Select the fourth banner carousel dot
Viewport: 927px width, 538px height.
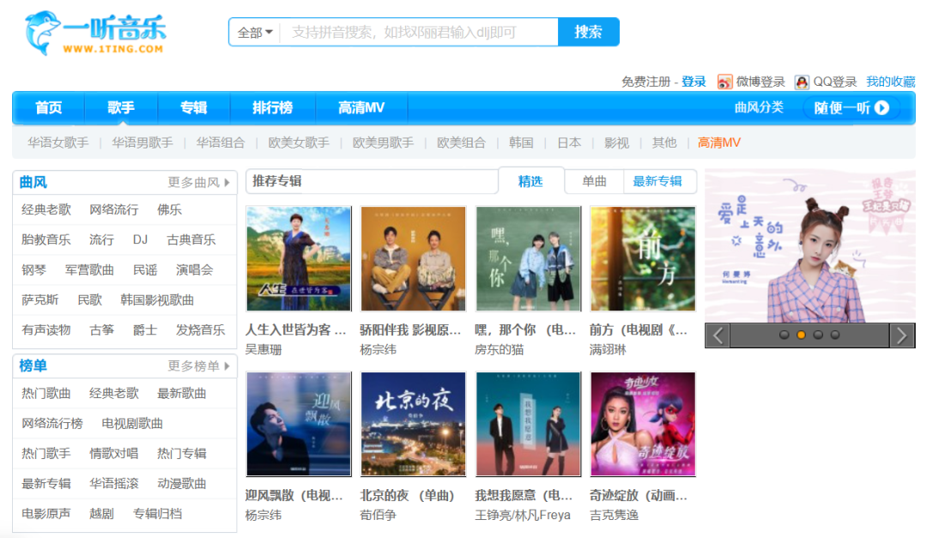835,335
